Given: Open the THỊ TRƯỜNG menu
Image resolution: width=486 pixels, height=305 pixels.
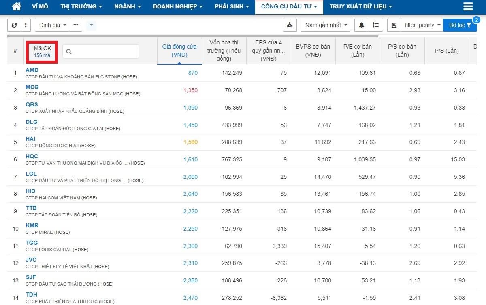Looking at the screenshot, I should (x=81, y=6).
